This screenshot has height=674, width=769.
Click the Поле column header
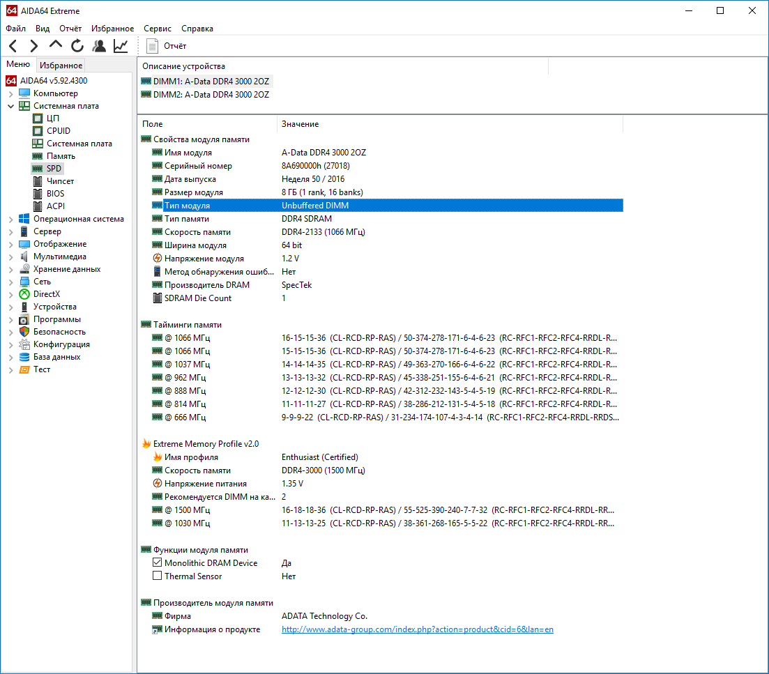pos(208,124)
